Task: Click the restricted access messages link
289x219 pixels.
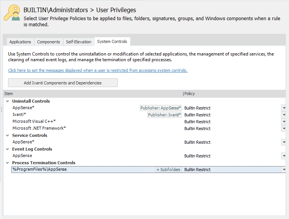Action: pos(97,70)
